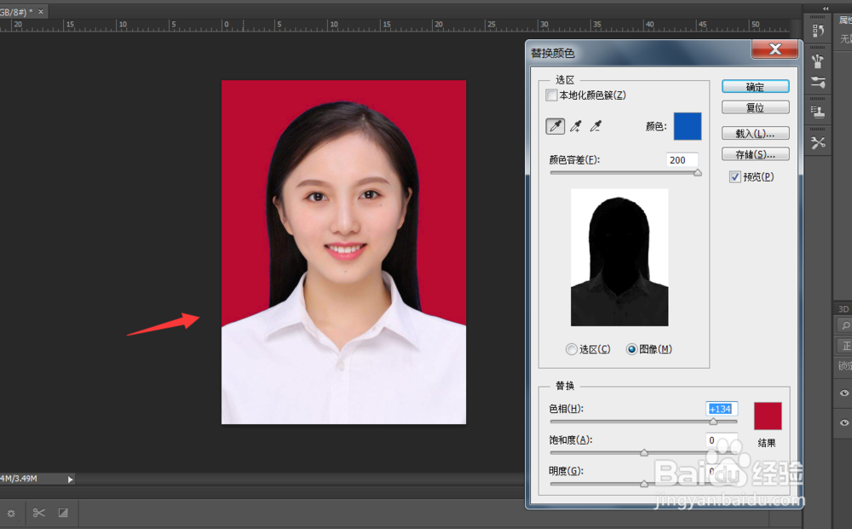Image resolution: width=852 pixels, height=529 pixels.
Task: Open the wrench panel icon in right sidebar
Action: [x=817, y=135]
